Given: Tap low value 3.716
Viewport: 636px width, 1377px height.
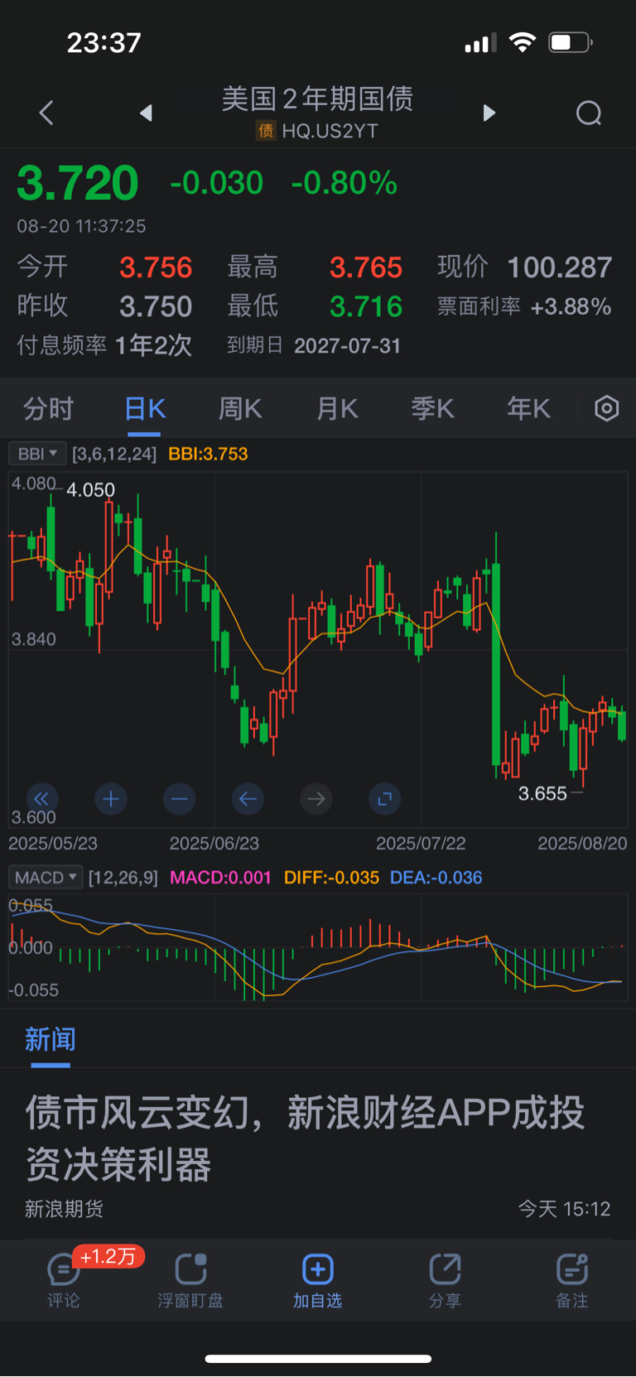Looking at the screenshot, I should point(366,306).
